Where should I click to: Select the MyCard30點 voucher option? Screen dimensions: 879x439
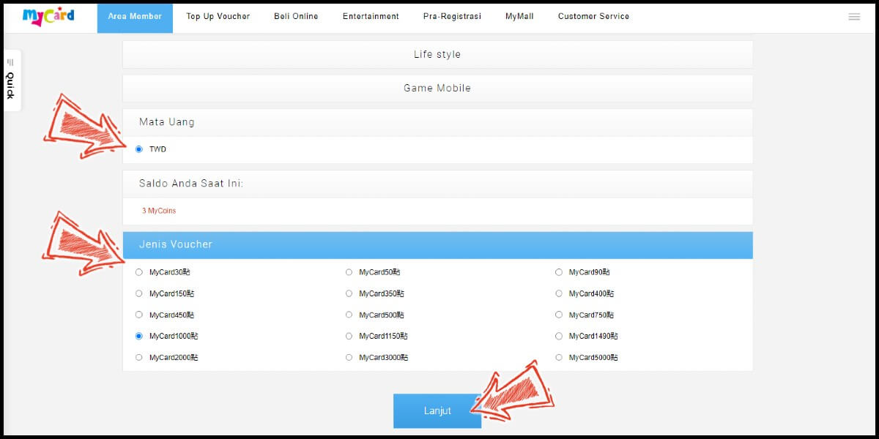coord(139,272)
